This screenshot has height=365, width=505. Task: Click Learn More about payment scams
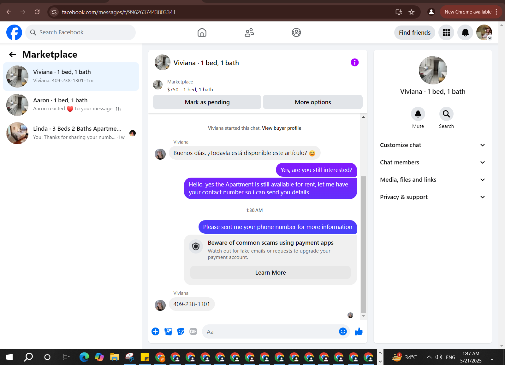coord(270,273)
